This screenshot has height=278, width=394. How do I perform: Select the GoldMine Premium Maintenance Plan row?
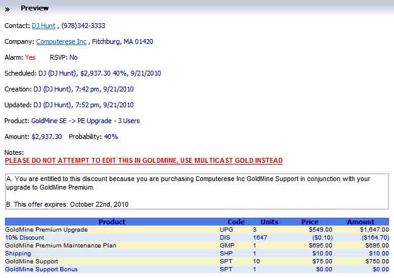(197, 246)
